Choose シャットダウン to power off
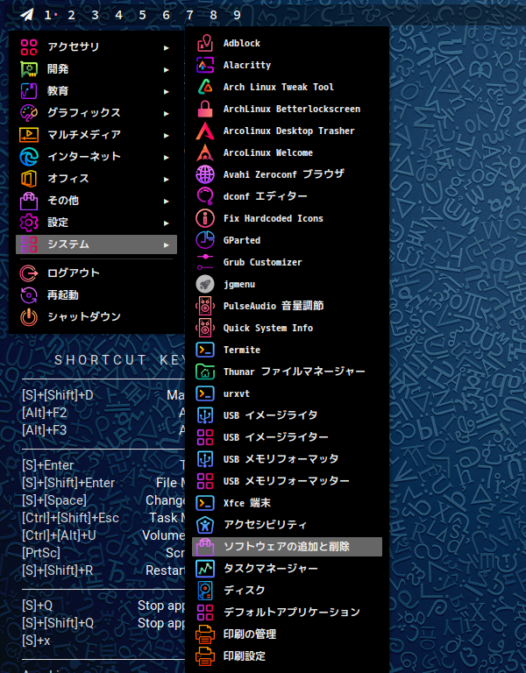 (96, 316)
